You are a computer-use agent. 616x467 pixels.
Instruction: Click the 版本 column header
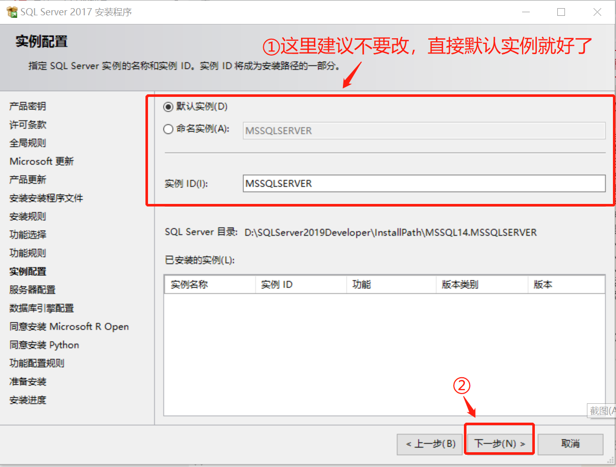(x=566, y=284)
